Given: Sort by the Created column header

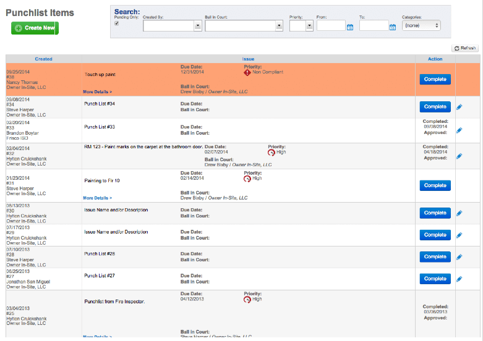Looking at the screenshot, I should [x=43, y=59].
